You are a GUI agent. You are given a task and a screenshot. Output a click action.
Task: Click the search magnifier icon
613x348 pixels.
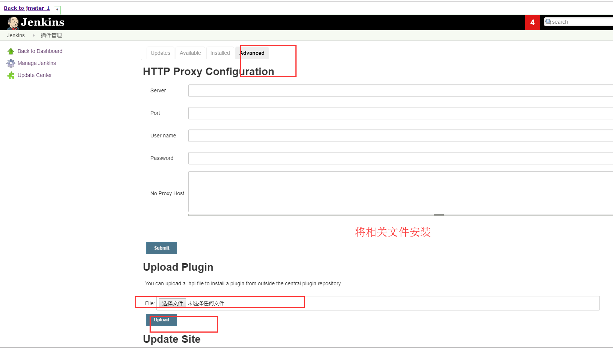(548, 21)
